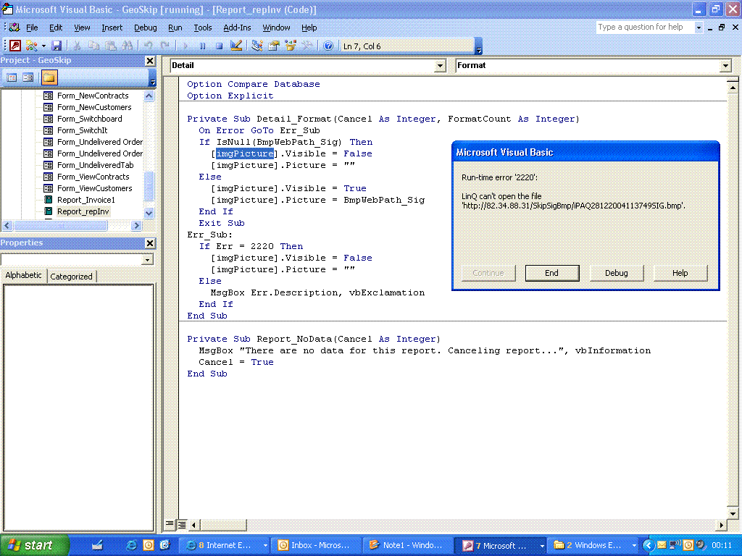Open the Tools menu

point(203,28)
